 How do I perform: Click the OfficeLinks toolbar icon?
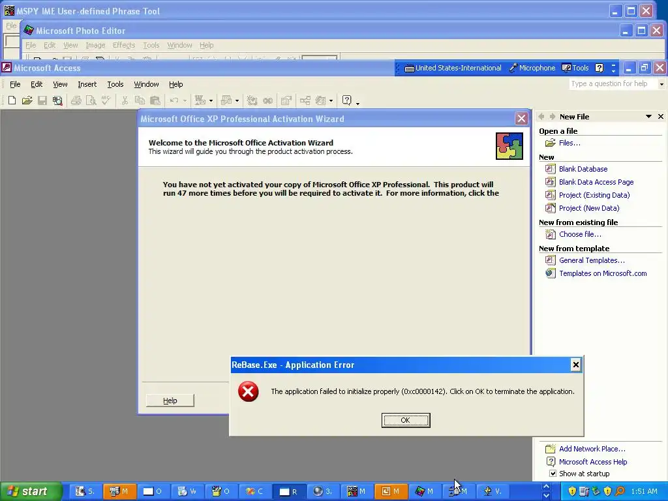[x=200, y=100]
